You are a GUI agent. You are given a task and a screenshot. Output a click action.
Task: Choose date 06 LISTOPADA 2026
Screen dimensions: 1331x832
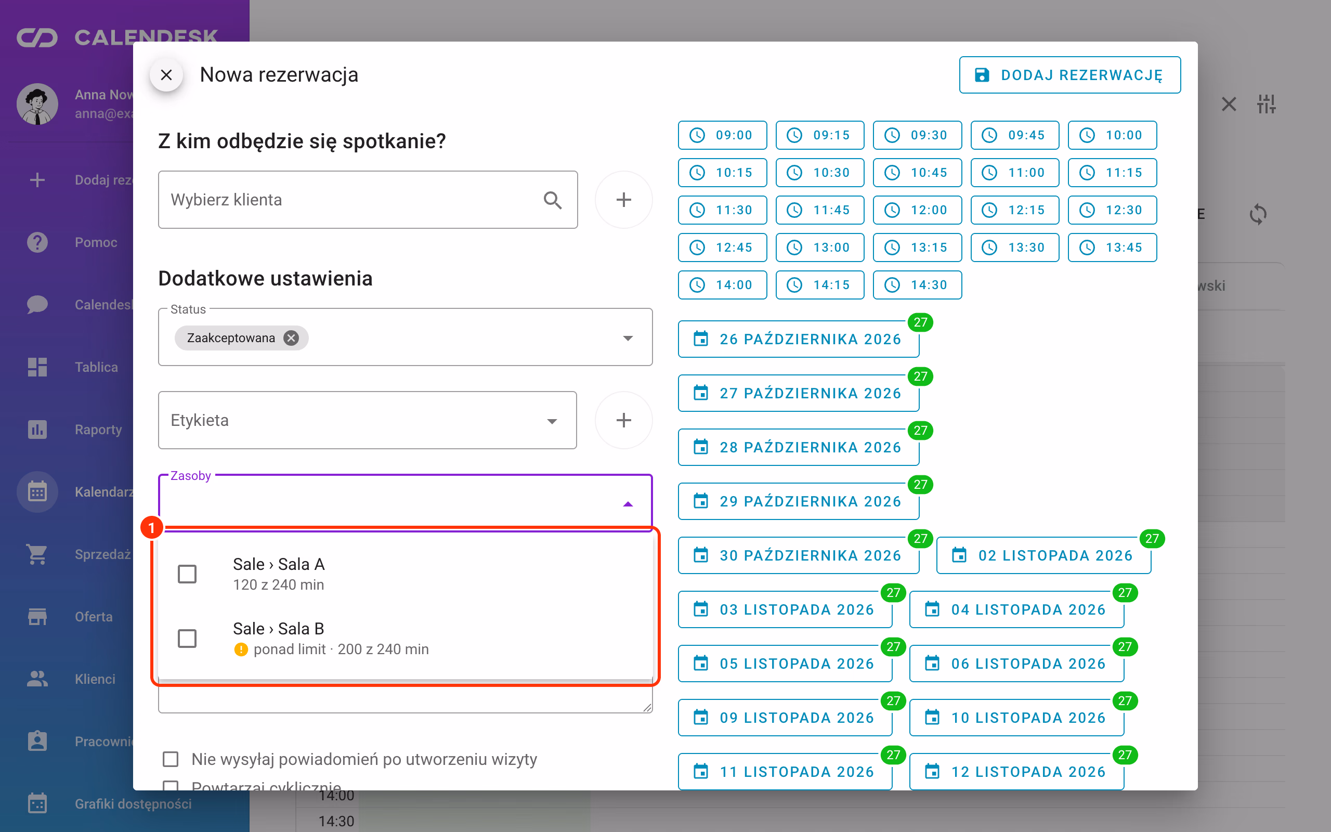coord(1016,664)
